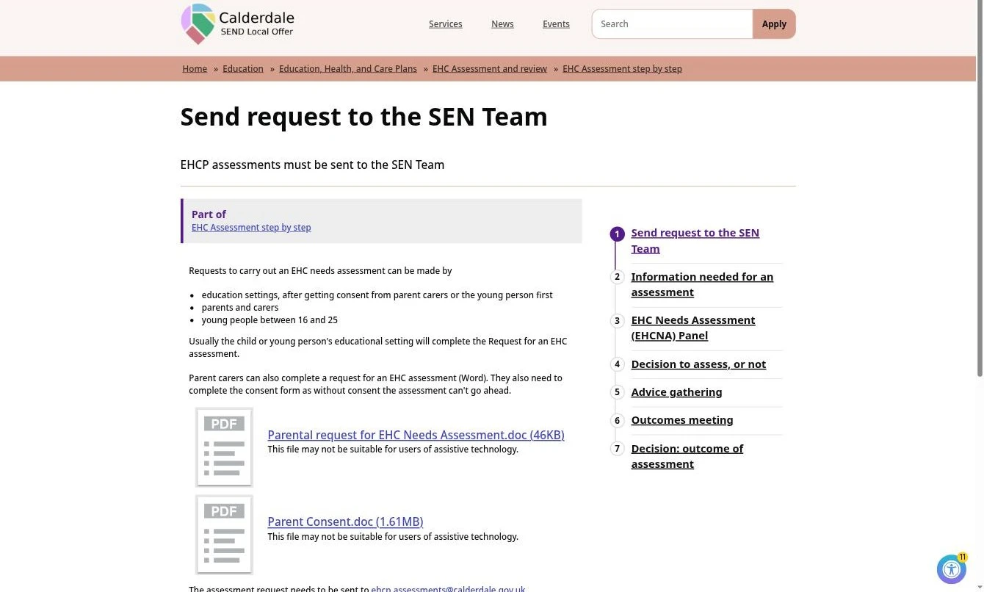
Task: Open Education breadcrumb link
Action: [243, 68]
